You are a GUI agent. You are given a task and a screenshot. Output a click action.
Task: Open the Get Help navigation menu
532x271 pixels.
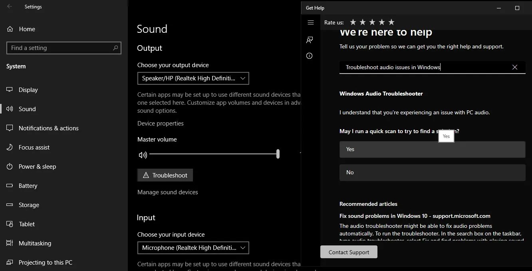(x=311, y=22)
